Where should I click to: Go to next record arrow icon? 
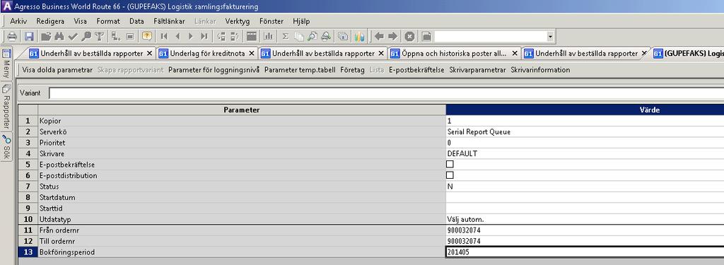pyautogui.click(x=191, y=37)
